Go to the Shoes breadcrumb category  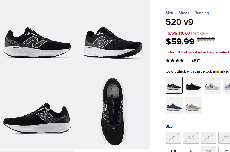click(184, 13)
